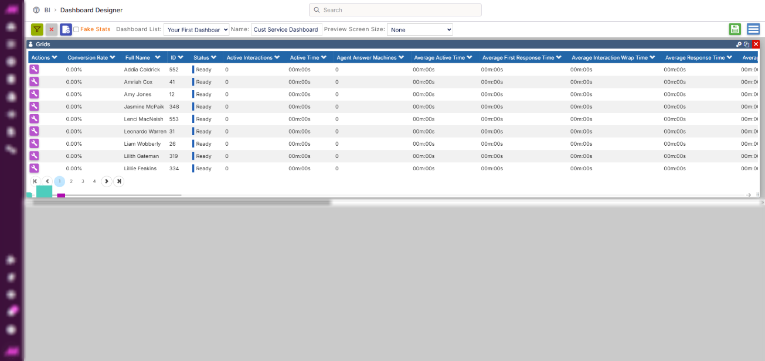Open Average First Response Time dropdown
Image resolution: width=765 pixels, height=361 pixels.
coord(559,57)
